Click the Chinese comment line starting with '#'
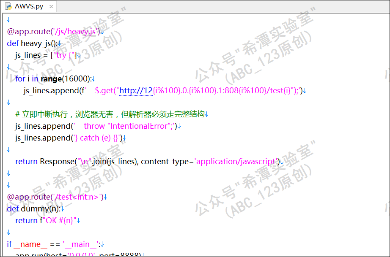This screenshot has width=390, height=257. pos(110,114)
